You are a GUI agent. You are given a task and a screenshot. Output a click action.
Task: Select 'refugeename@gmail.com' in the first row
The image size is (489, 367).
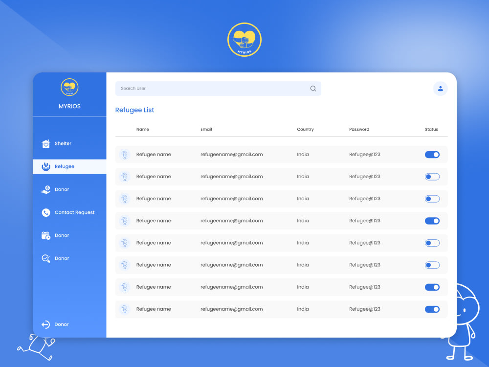tap(232, 155)
